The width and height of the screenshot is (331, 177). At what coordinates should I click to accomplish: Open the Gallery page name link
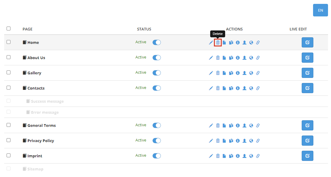pyautogui.click(x=34, y=73)
